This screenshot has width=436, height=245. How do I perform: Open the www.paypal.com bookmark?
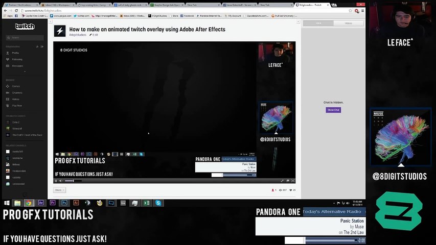(61, 16)
